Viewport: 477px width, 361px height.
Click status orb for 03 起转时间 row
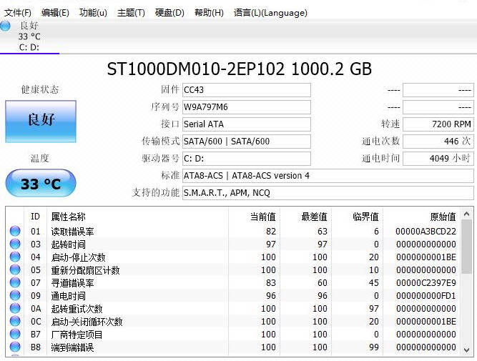coord(15,244)
